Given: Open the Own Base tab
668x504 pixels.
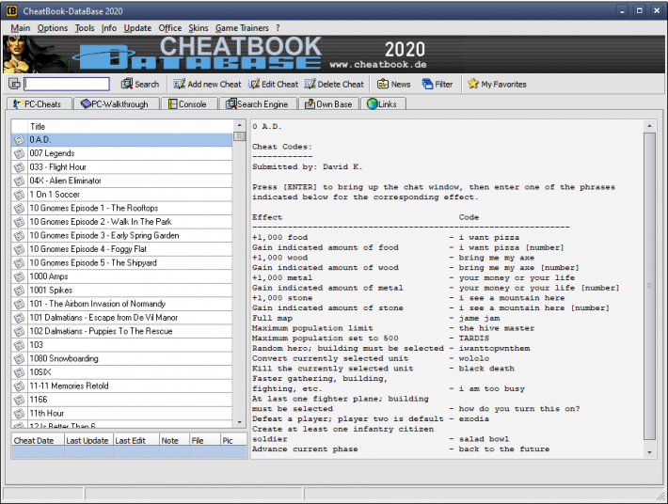Looking at the screenshot, I should pos(329,103).
